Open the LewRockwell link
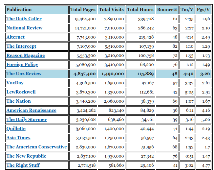 21,92
